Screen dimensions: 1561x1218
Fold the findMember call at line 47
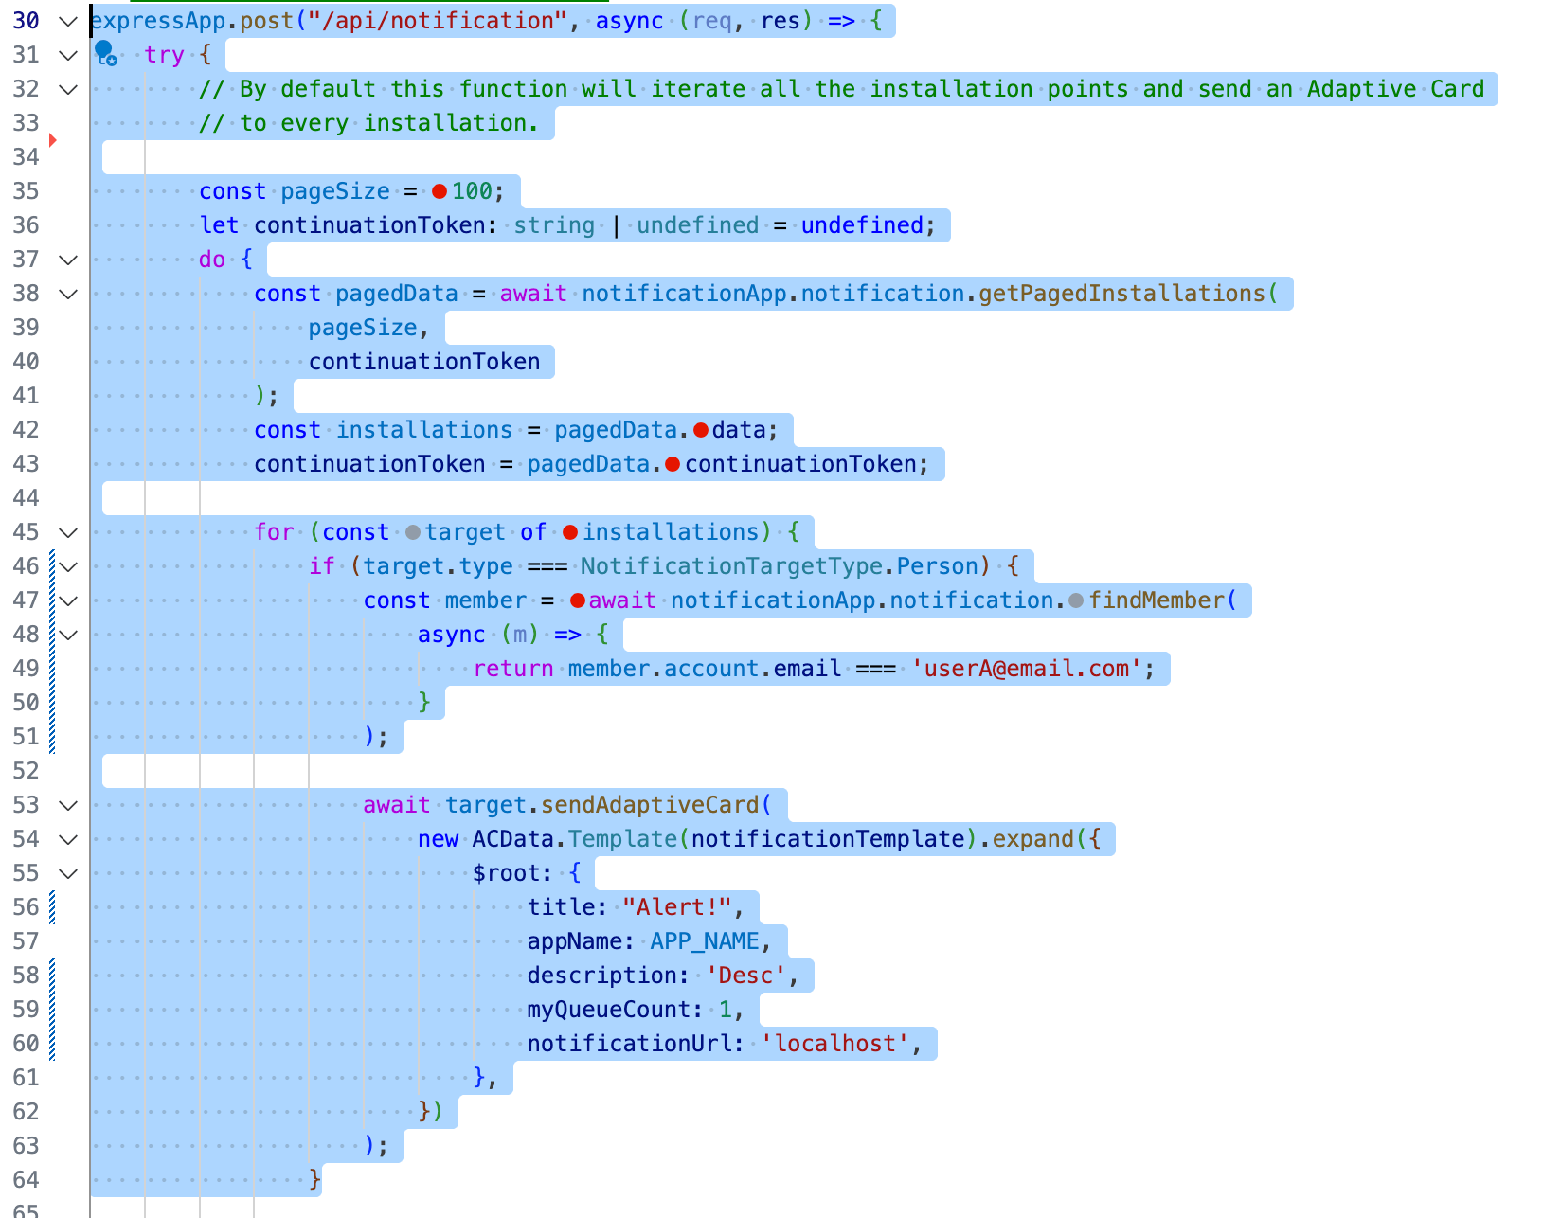click(x=68, y=600)
